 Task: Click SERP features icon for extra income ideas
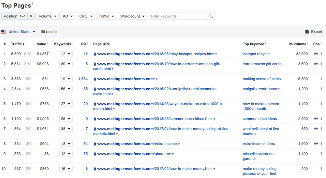[x=316, y=144]
